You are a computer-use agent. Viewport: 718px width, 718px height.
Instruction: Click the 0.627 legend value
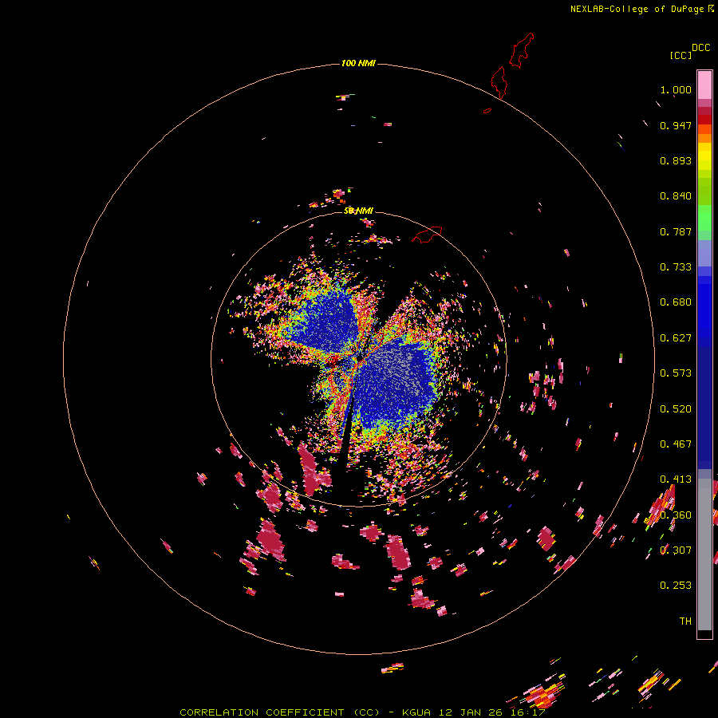pos(676,338)
